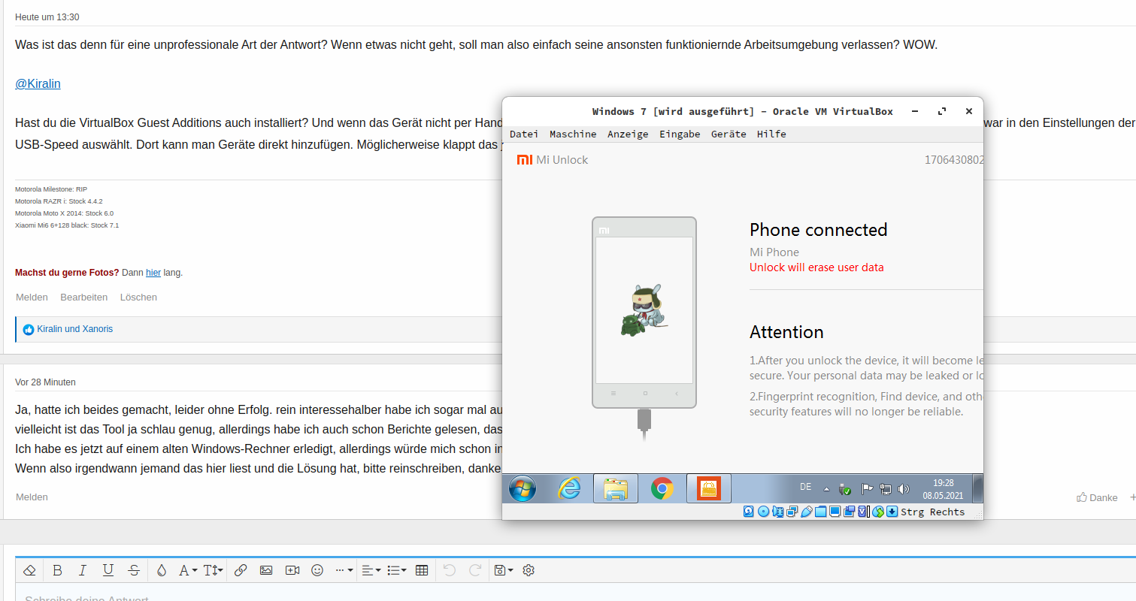Open the Windows 7 Start orb

click(x=523, y=489)
